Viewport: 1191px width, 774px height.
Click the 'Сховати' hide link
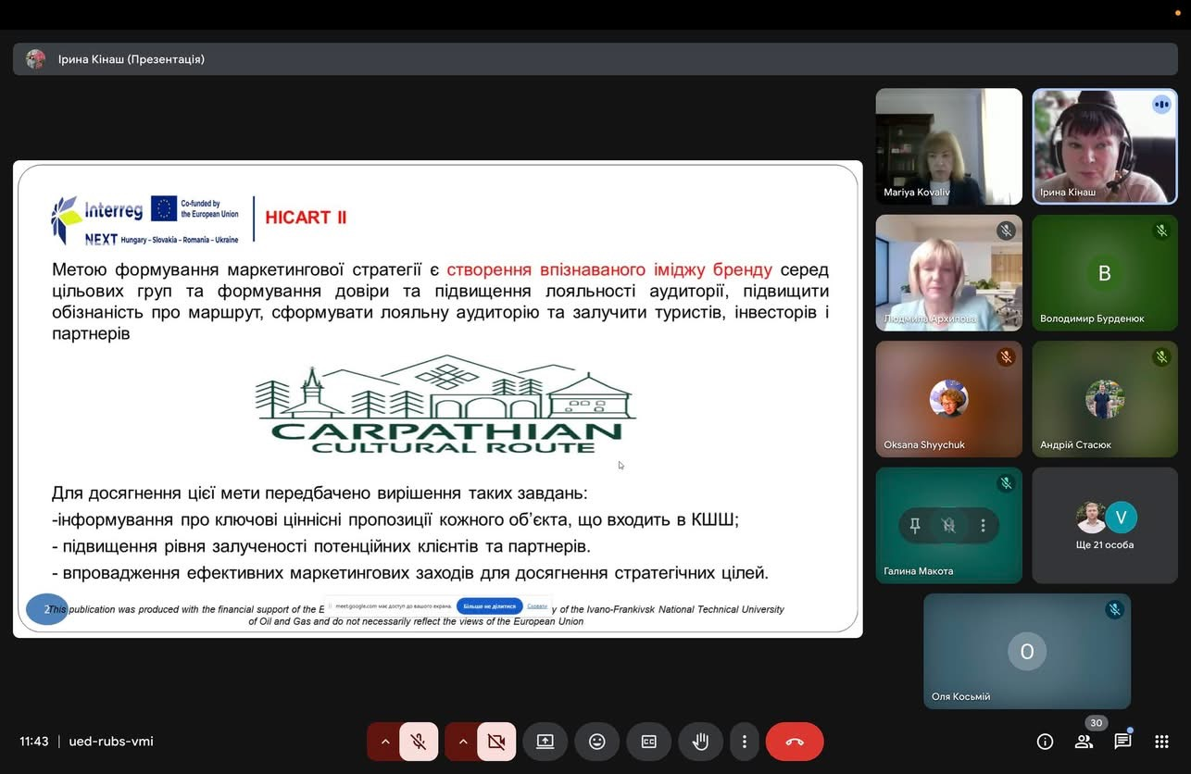tap(537, 606)
